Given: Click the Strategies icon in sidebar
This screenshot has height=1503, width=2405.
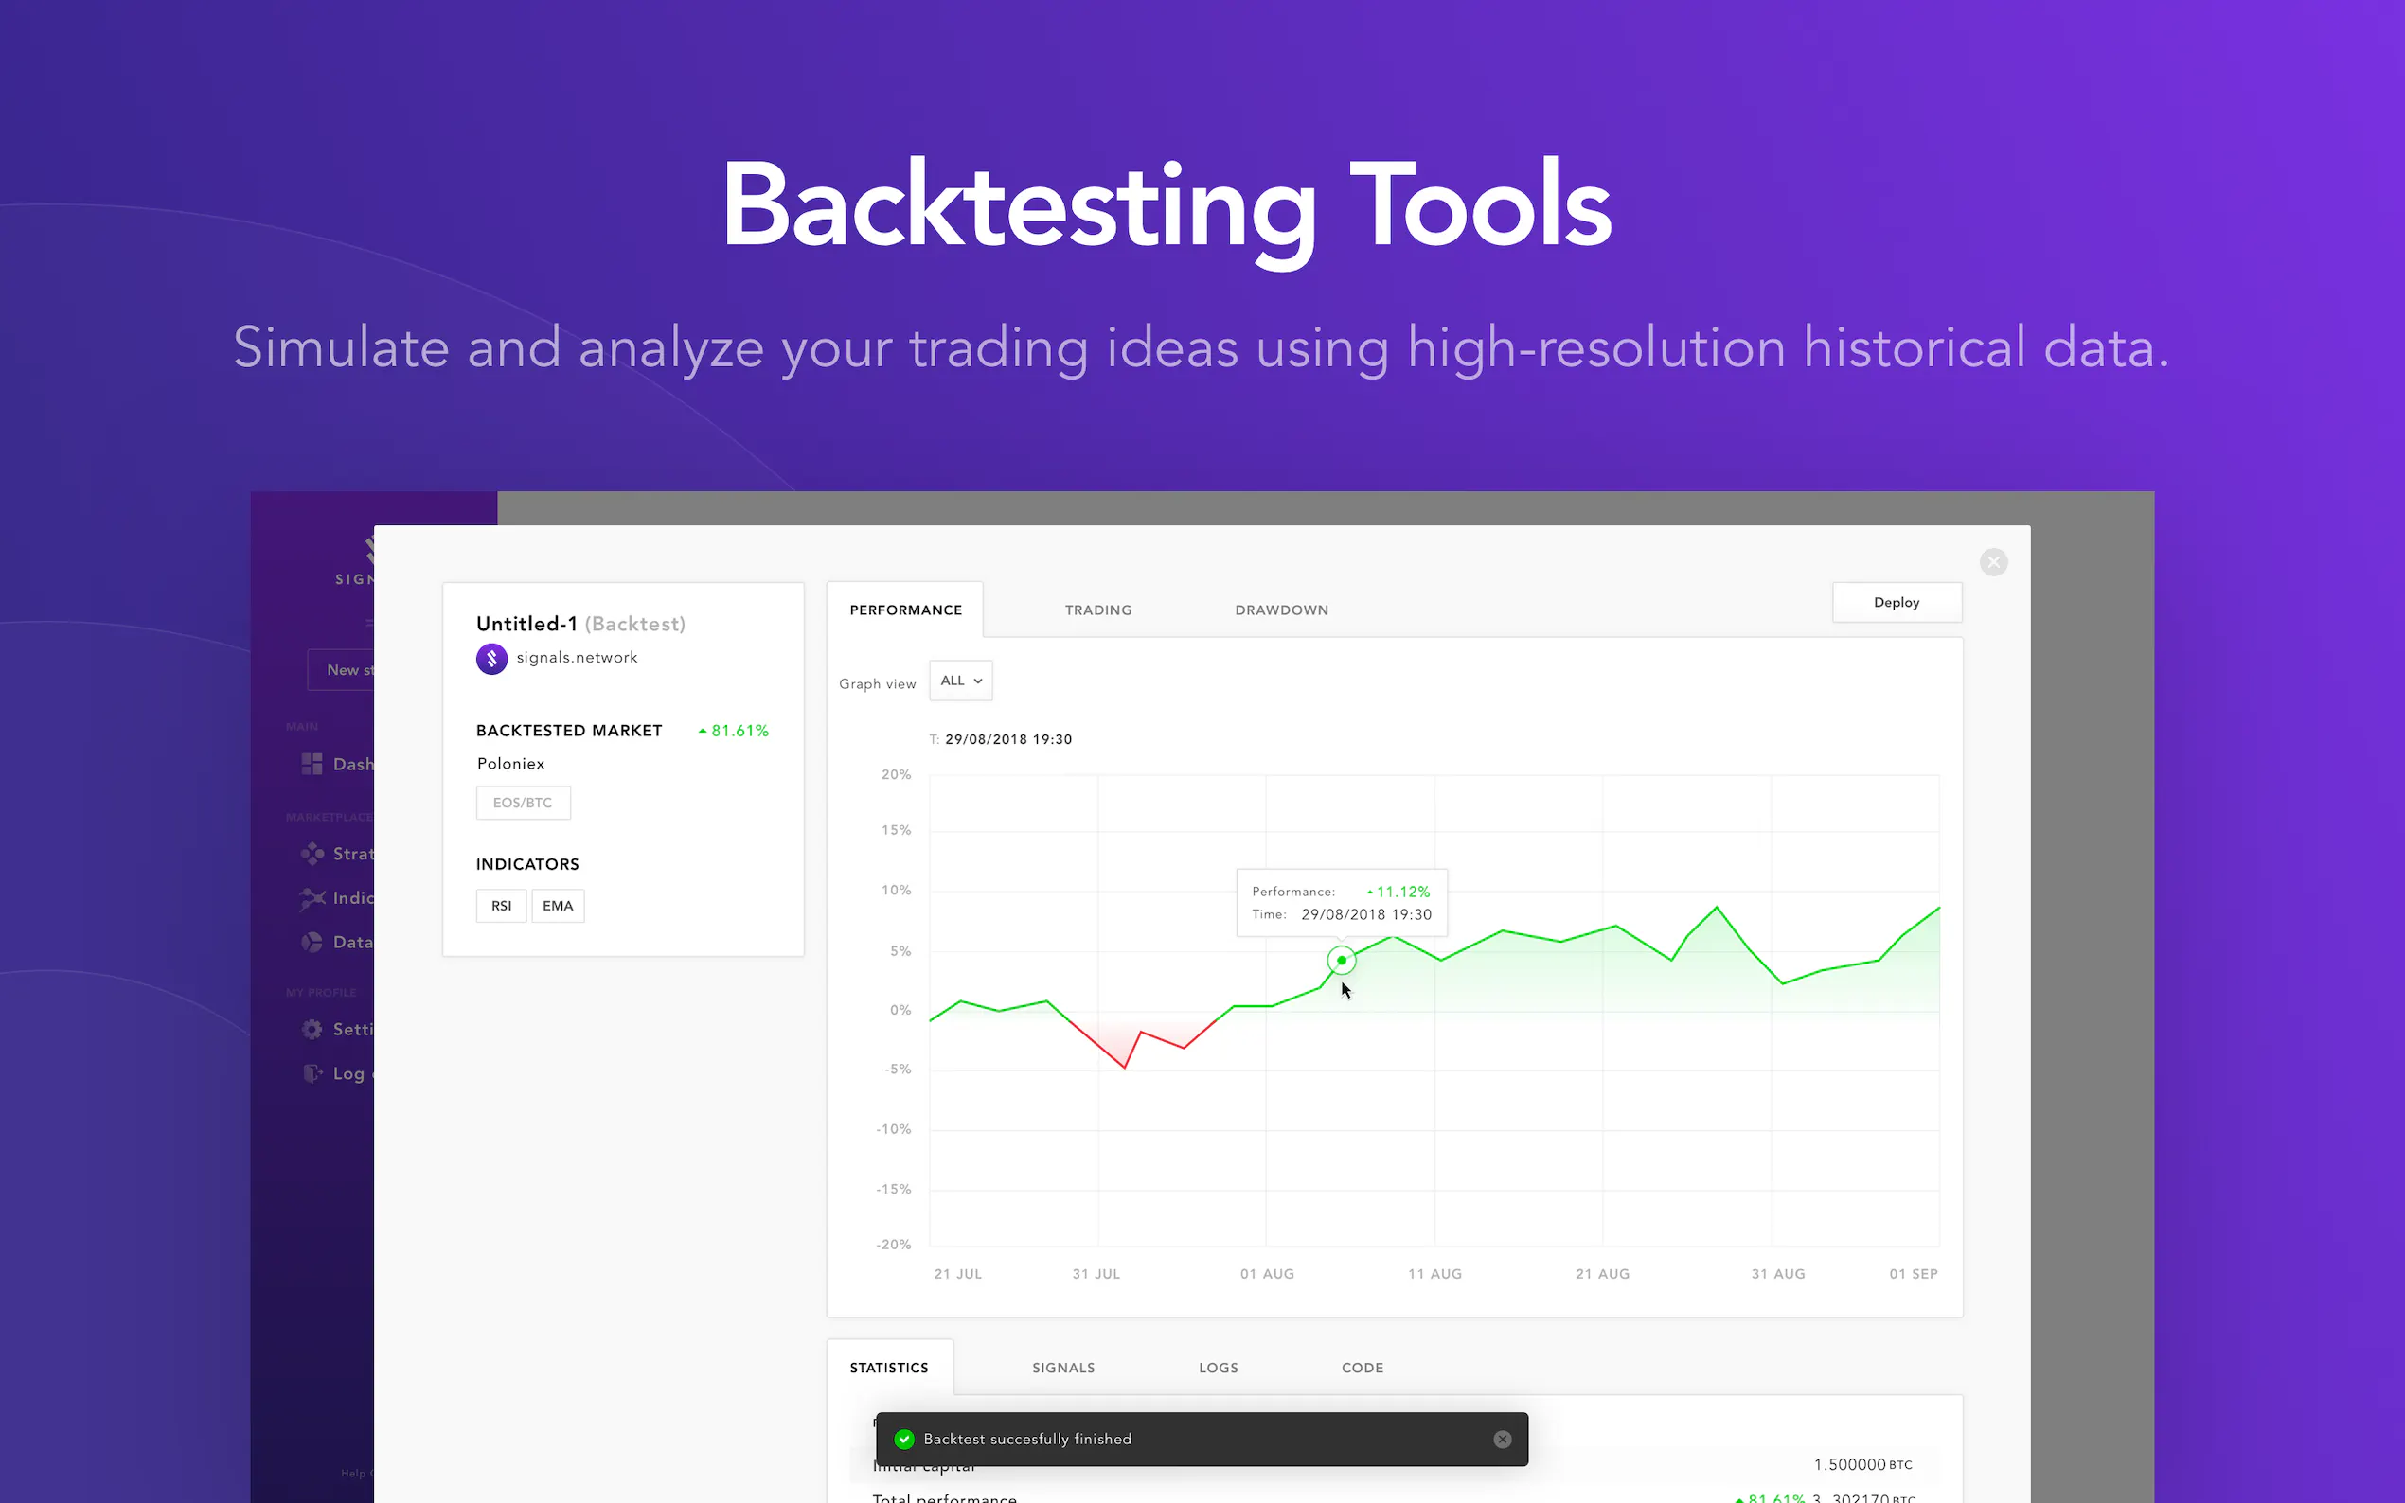Looking at the screenshot, I should 312,853.
